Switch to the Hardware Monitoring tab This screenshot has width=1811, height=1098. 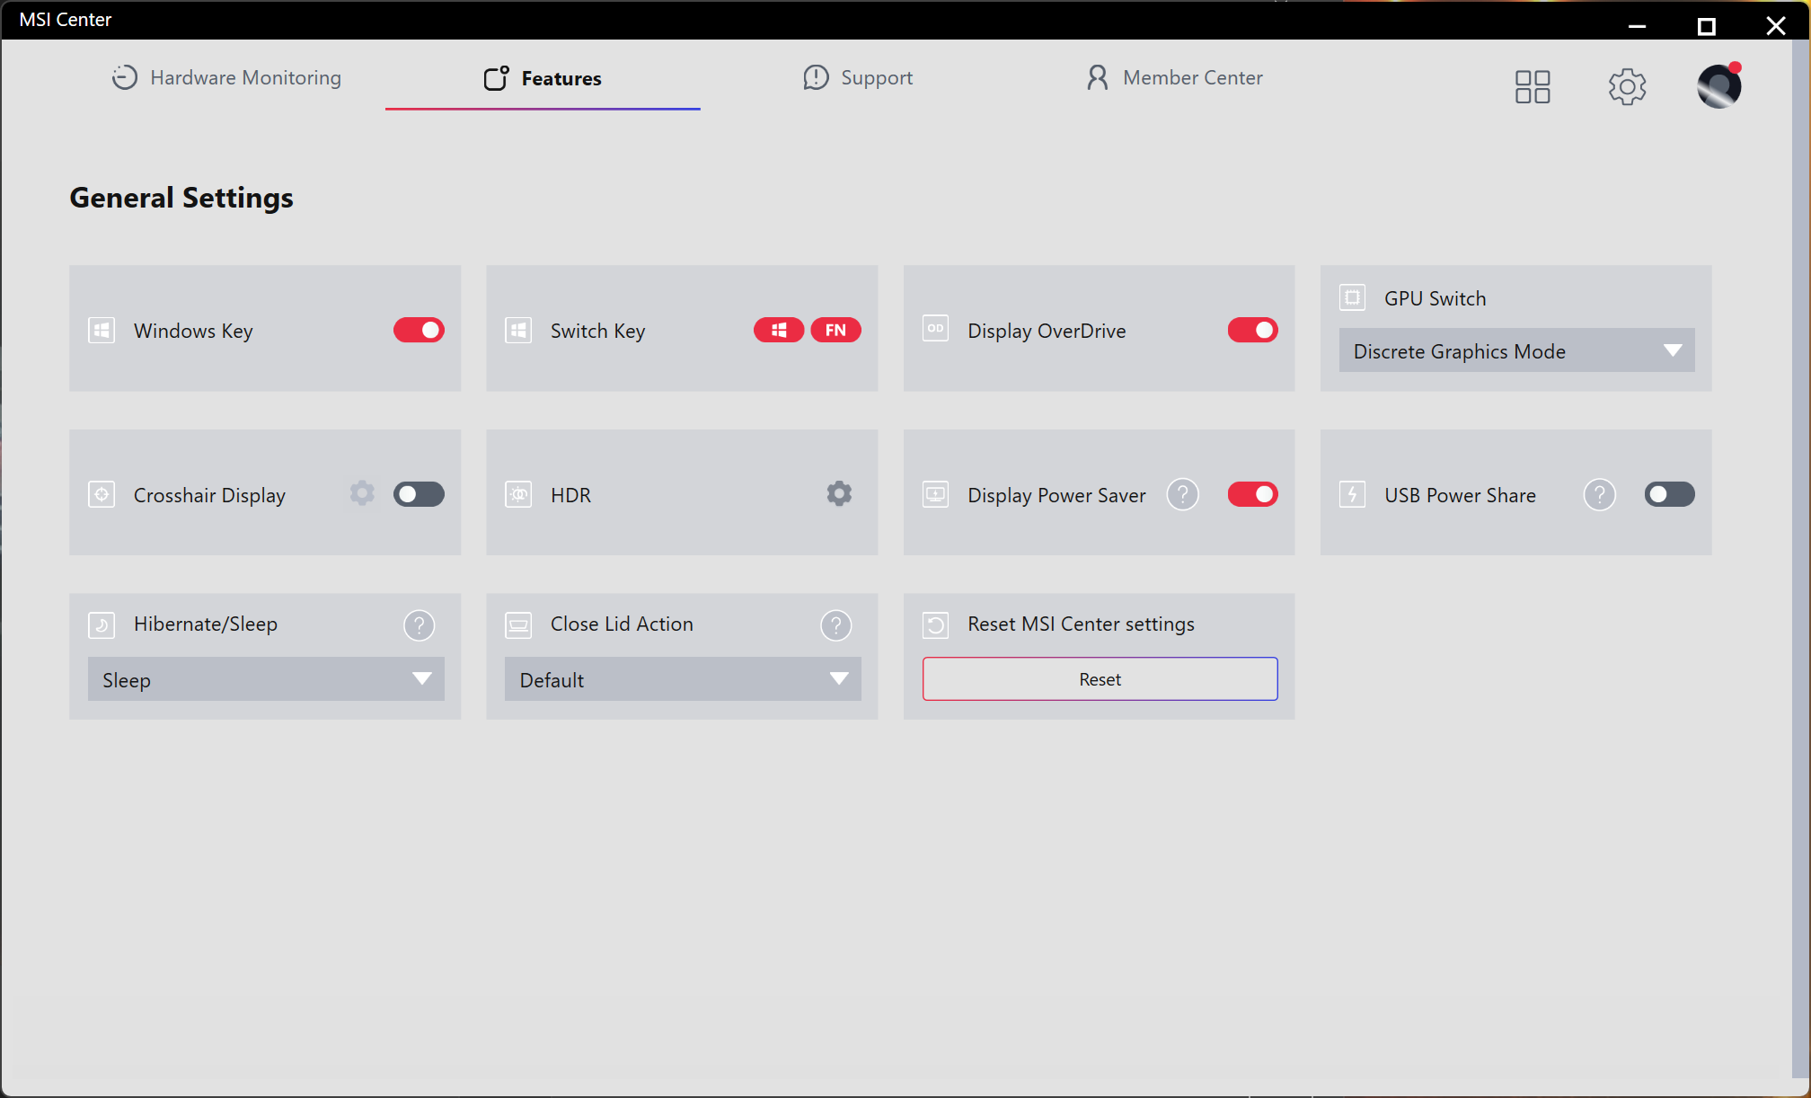tap(226, 78)
